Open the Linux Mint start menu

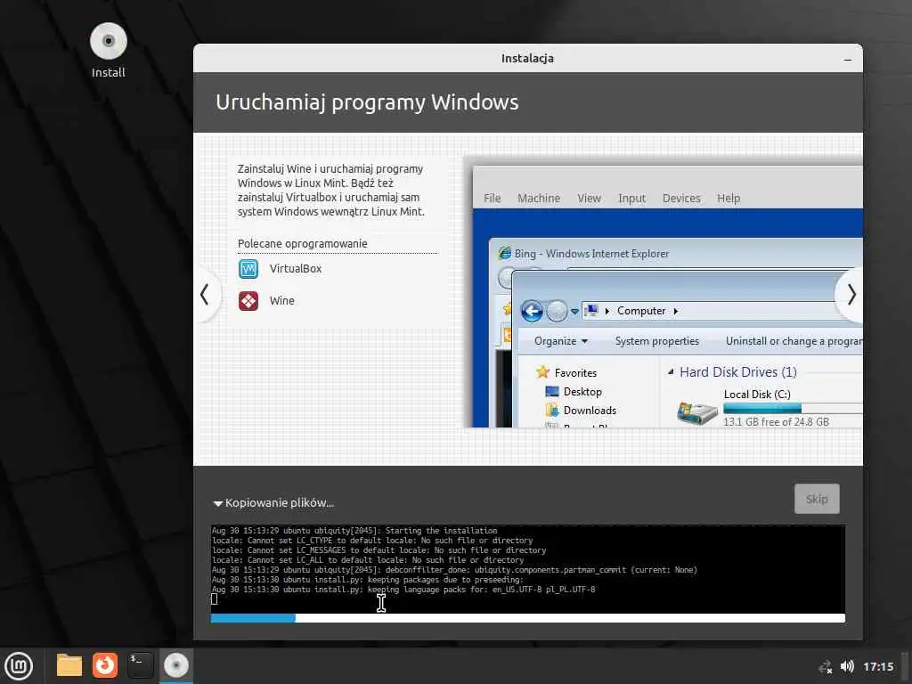(x=20, y=666)
